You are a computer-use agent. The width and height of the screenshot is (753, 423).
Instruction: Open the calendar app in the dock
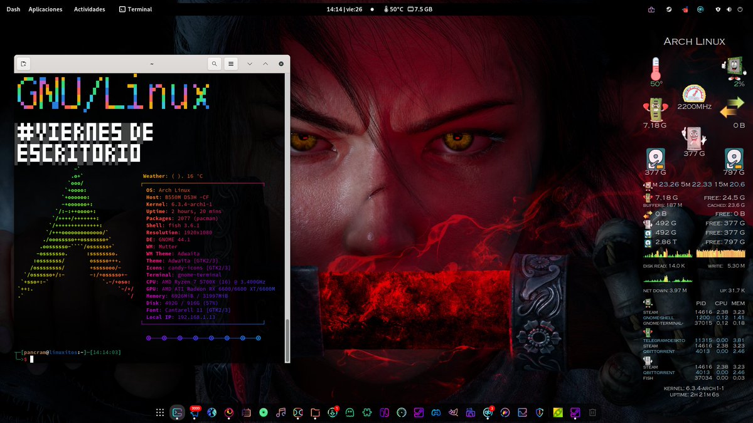(246, 412)
